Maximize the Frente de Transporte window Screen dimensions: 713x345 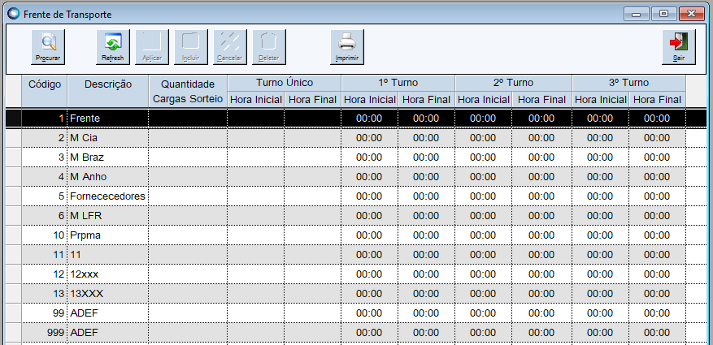[x=664, y=14]
